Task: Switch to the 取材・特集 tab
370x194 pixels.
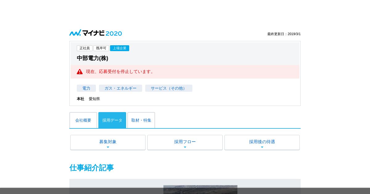Action: point(141,120)
